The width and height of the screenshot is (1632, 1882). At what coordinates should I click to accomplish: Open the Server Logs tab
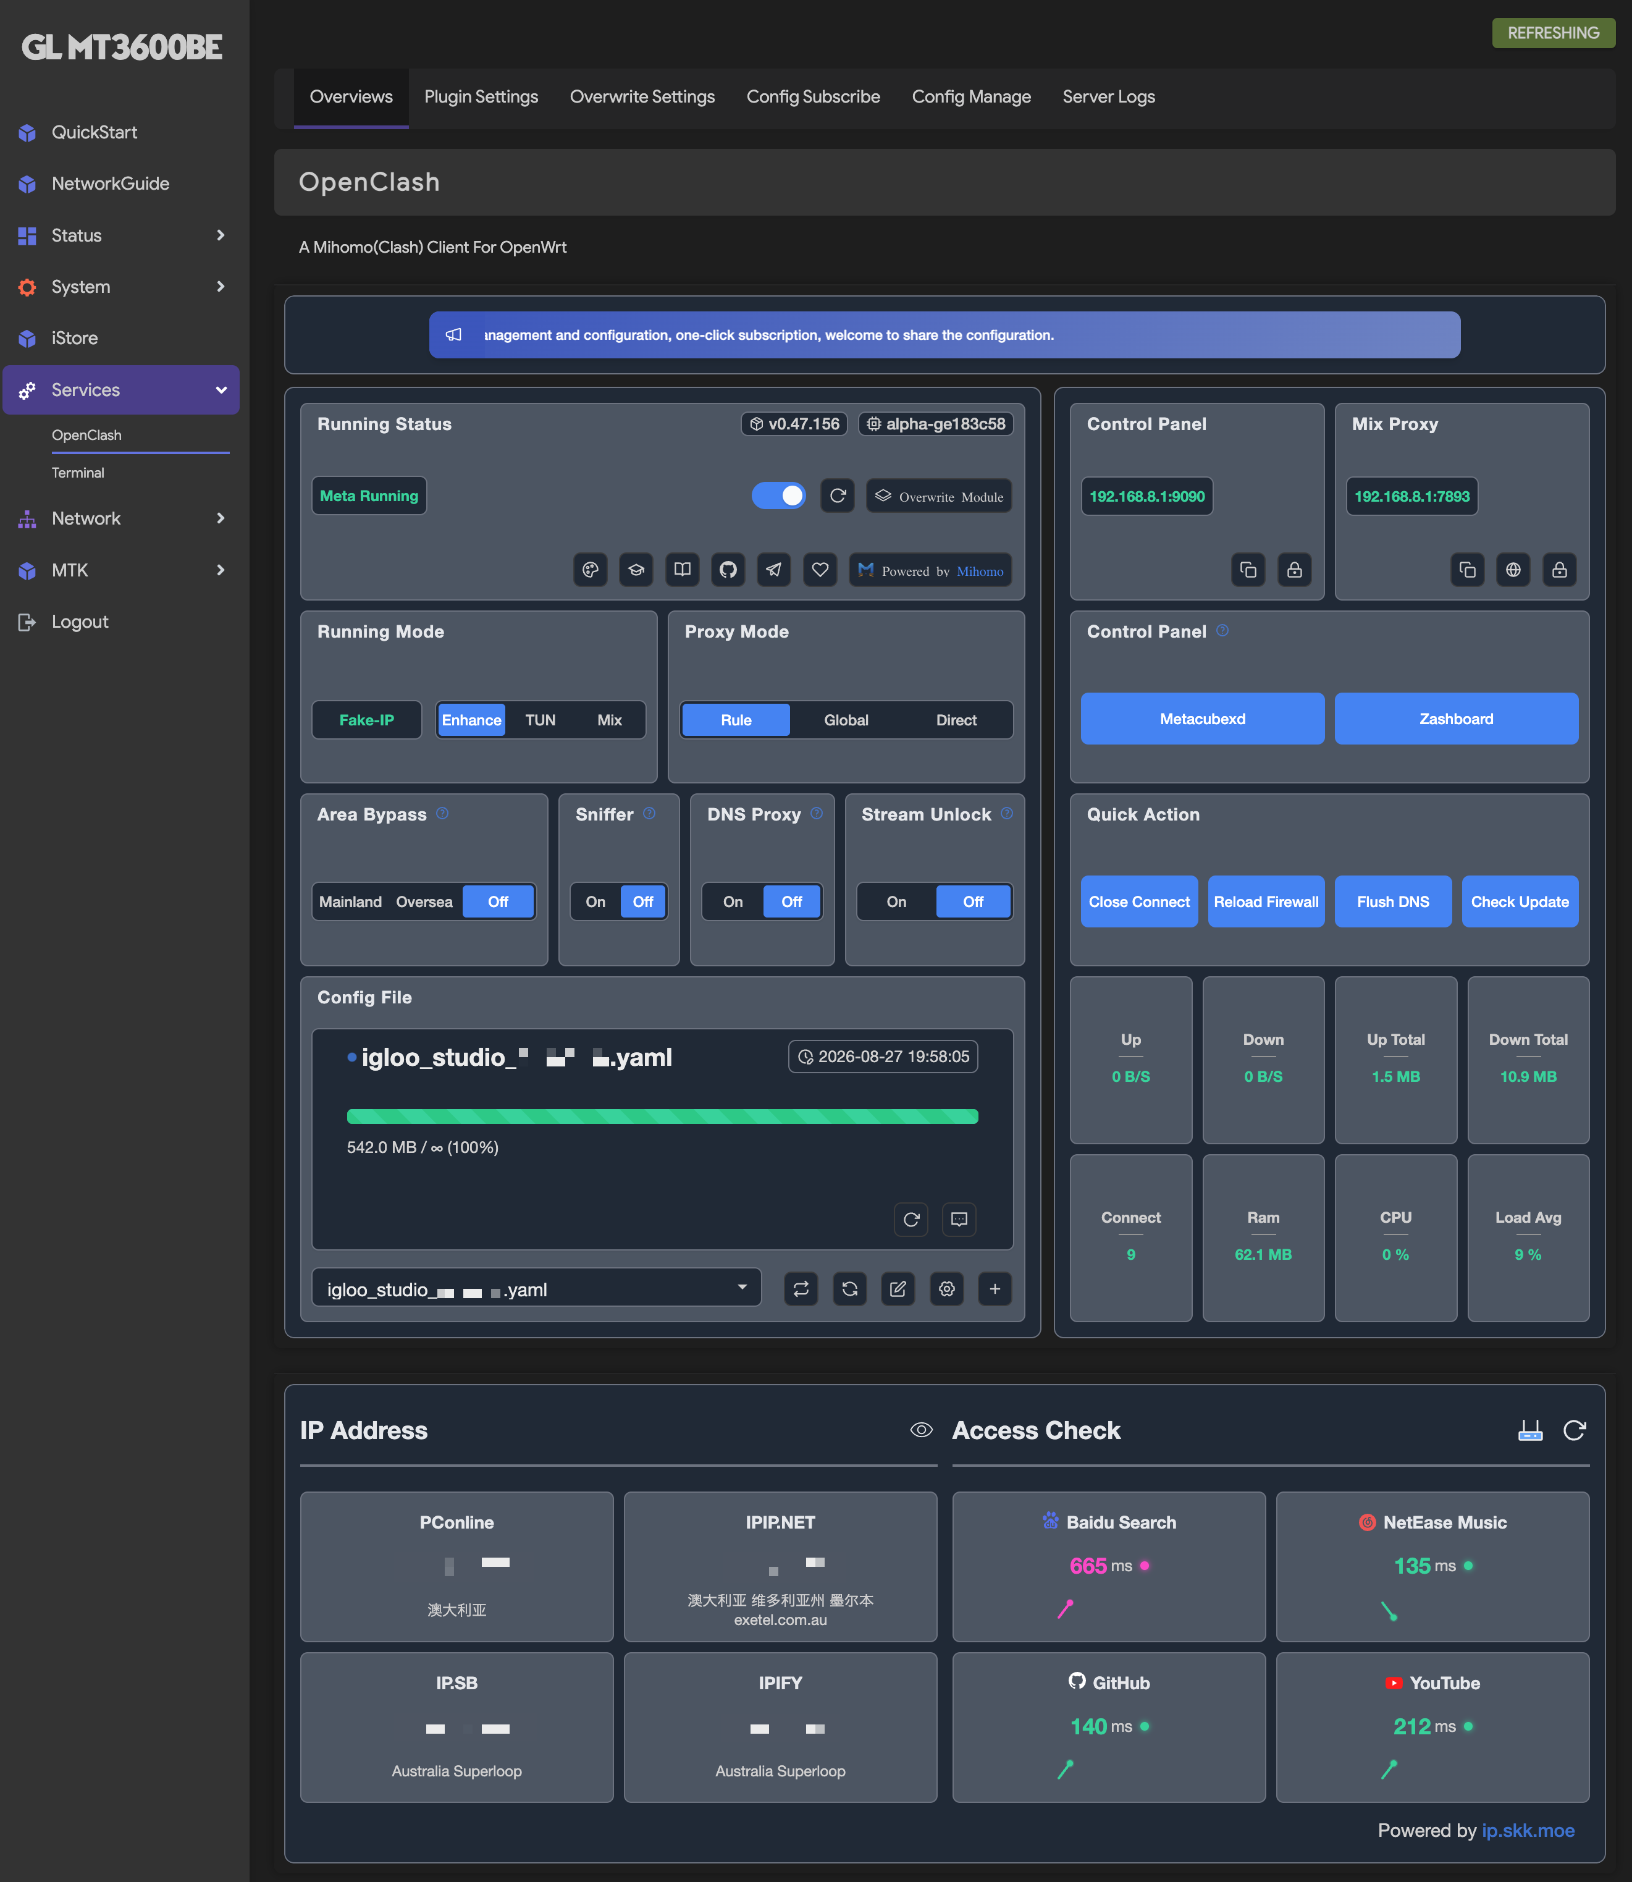coord(1108,96)
